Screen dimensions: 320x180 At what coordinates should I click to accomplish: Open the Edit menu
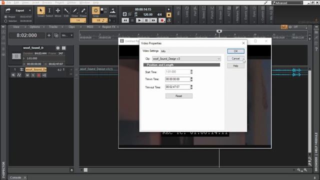point(16,2)
